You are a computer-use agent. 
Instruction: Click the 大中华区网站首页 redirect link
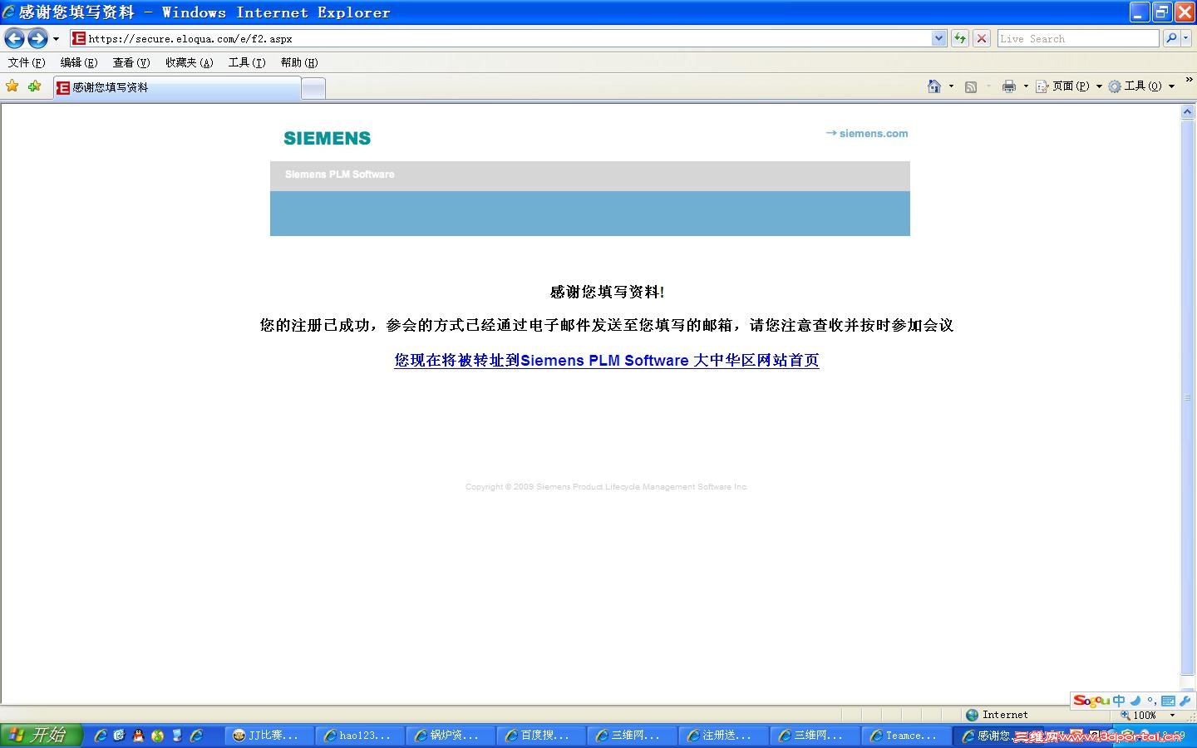(607, 360)
